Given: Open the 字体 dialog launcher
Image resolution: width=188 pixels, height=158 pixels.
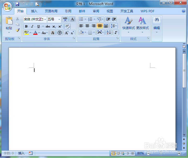Looking at the screenshot, I should pos(74,38).
